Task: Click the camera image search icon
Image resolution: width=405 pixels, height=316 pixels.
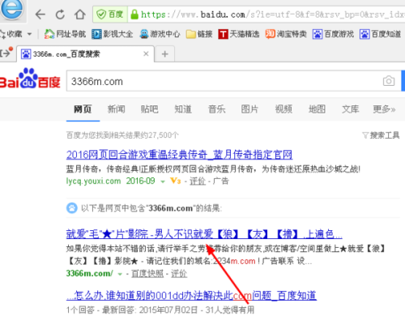Action: coord(389,81)
